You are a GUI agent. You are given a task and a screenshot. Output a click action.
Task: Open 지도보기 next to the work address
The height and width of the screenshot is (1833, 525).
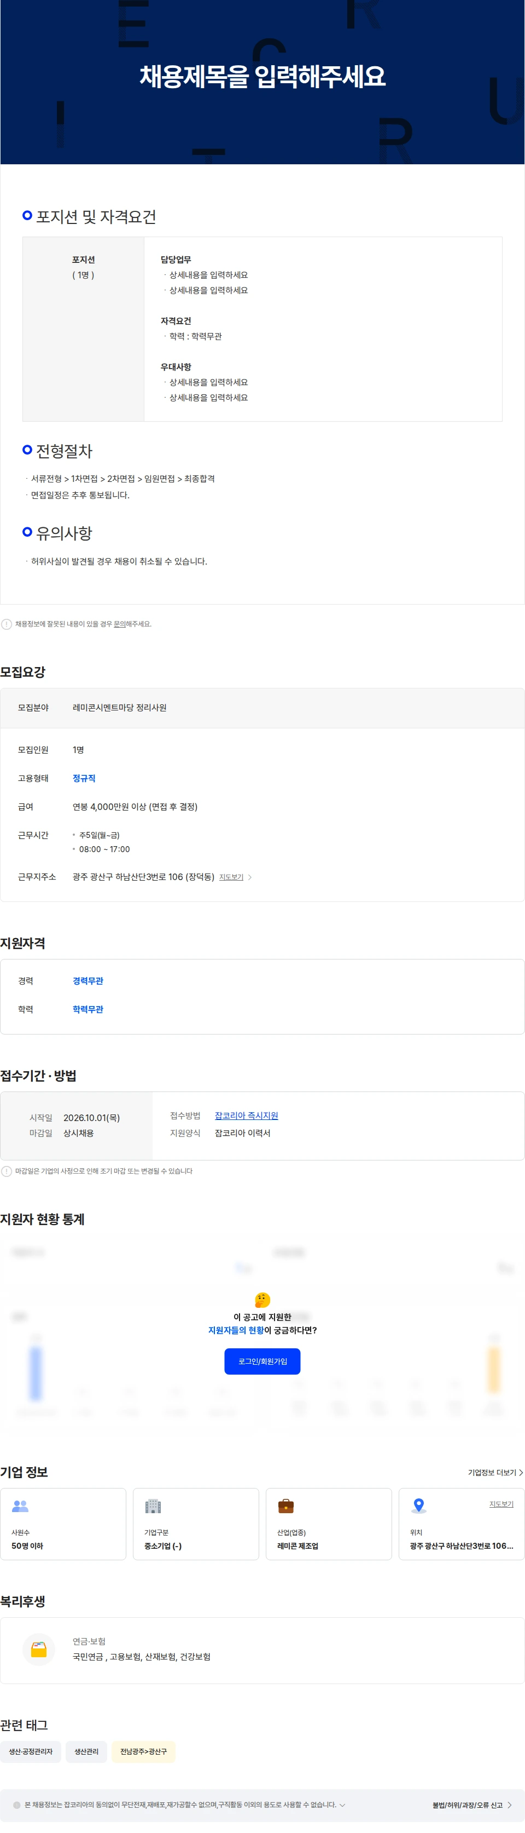pyautogui.click(x=231, y=877)
